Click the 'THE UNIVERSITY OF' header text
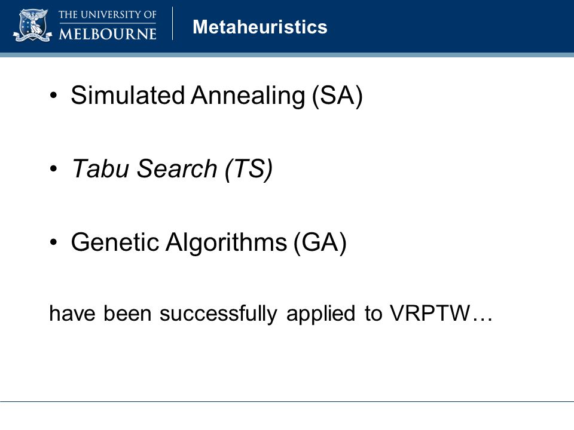This screenshot has width=574, height=430. [108, 14]
